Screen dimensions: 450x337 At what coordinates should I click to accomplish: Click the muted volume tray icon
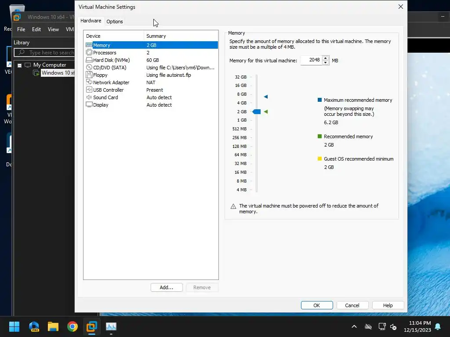tap(393, 326)
